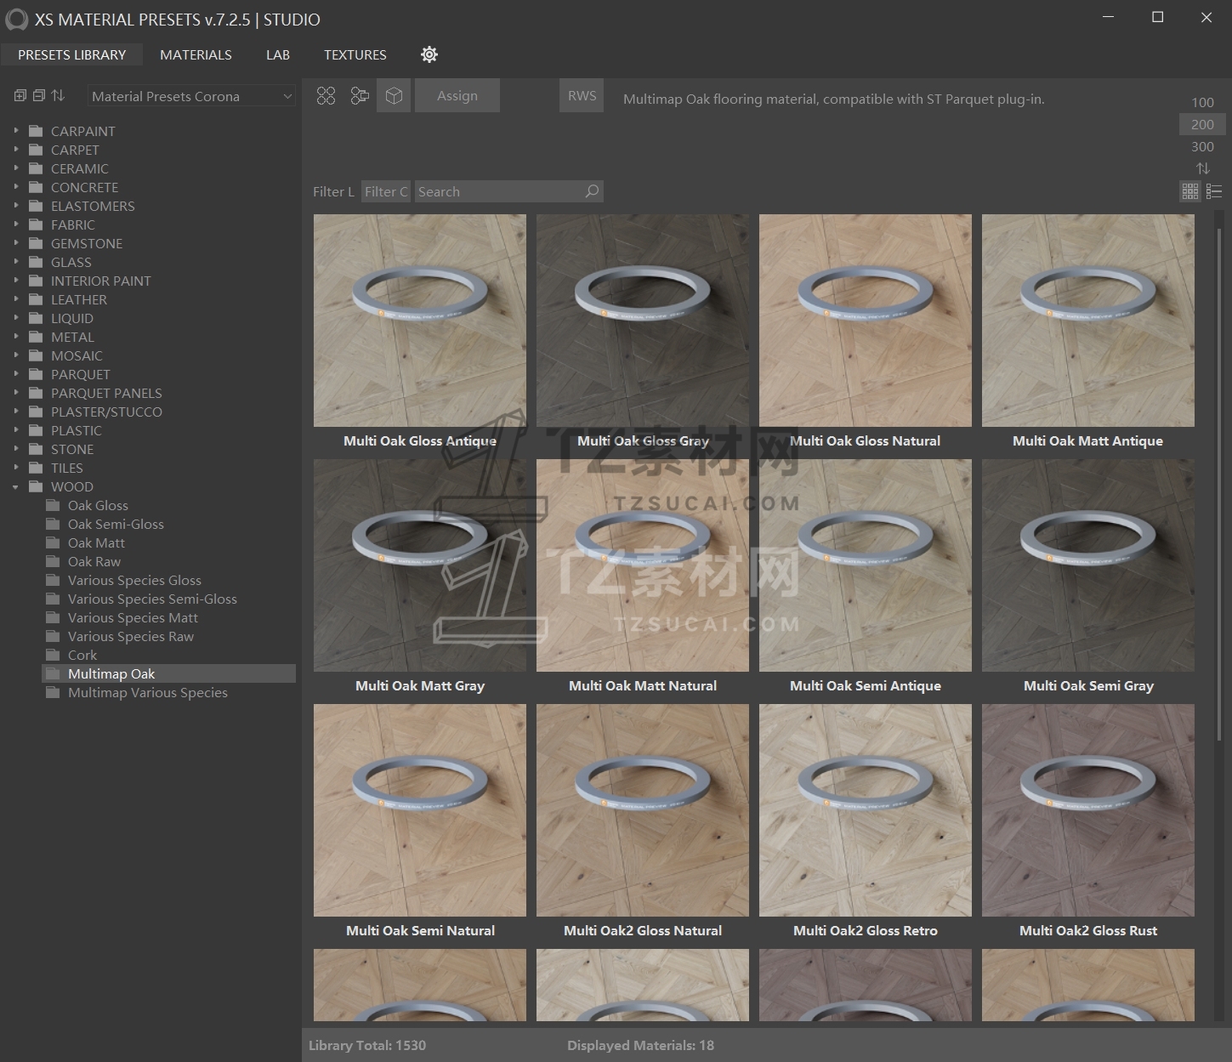Click the sort arrows above the folder tree
The width and height of the screenshot is (1232, 1062).
58,96
